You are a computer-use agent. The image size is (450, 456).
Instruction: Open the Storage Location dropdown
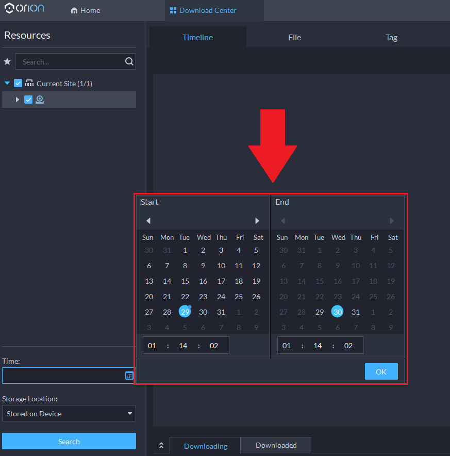point(69,414)
